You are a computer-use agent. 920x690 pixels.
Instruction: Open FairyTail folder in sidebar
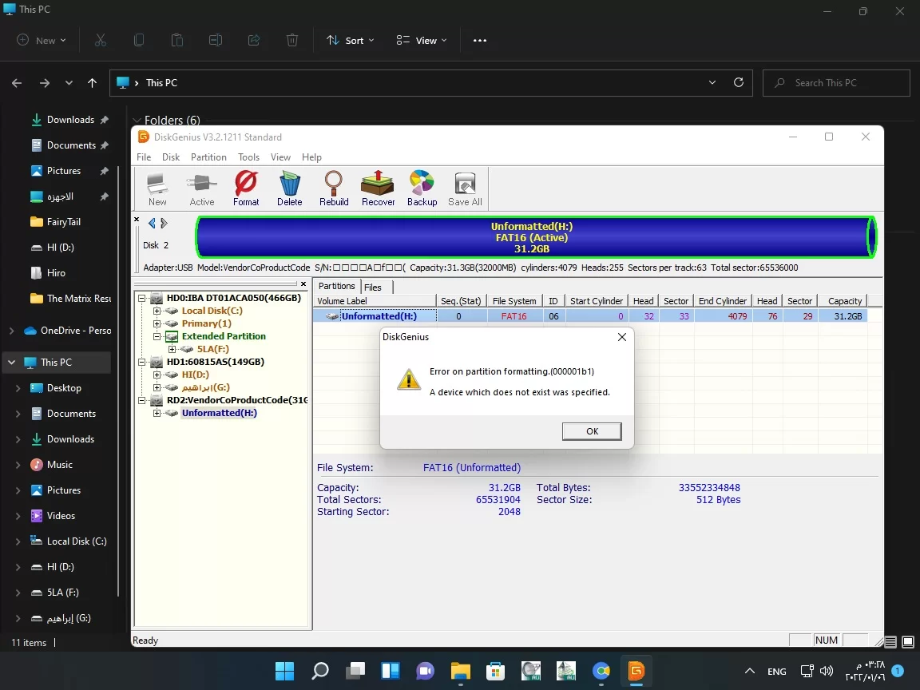(63, 222)
